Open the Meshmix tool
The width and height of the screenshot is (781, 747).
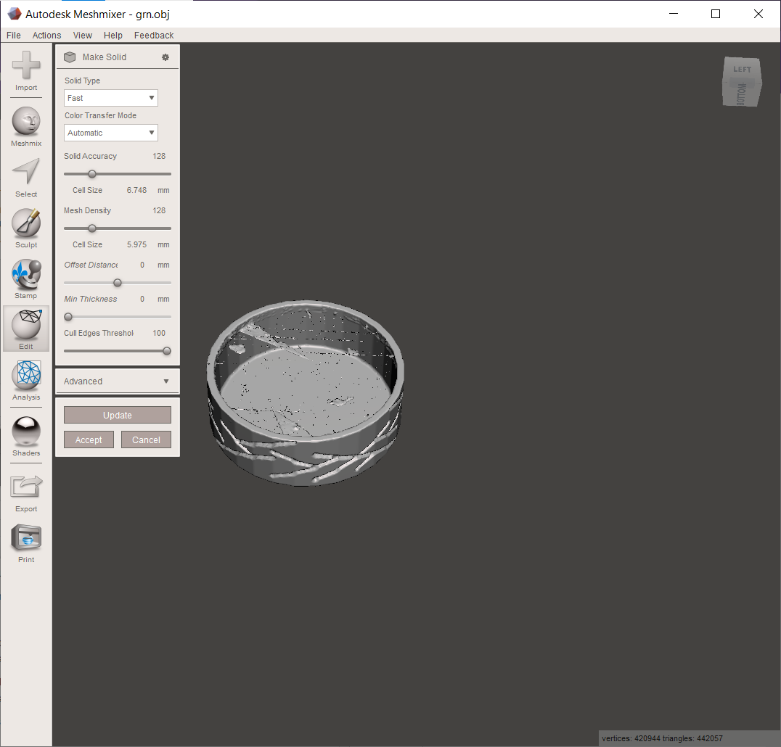point(26,126)
